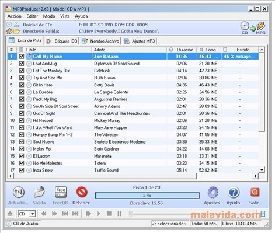
Task: Click disc icon next to Inca Snow
Action: [x=29, y=171]
